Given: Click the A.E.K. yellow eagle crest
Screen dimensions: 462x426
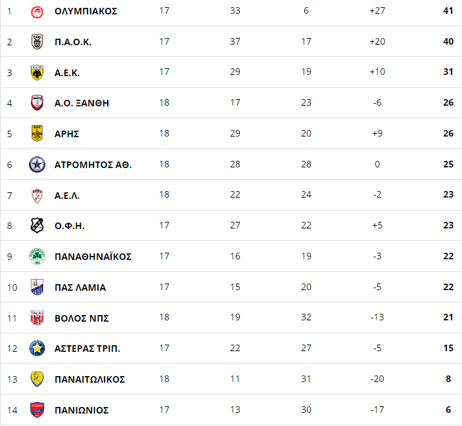Looking at the screenshot, I should (x=37, y=73).
